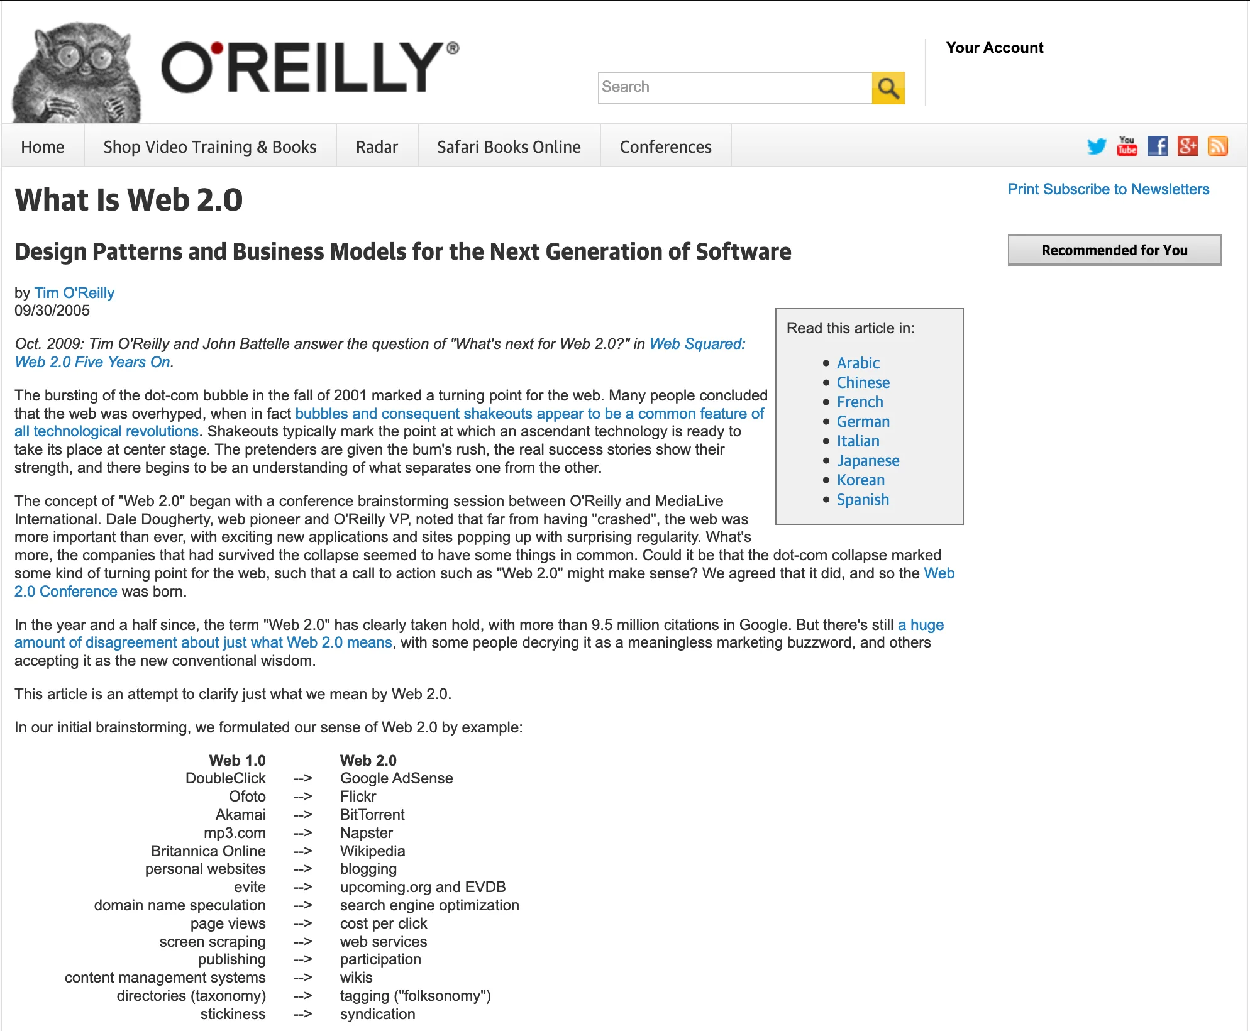
Task: Click the 'domain name speculation' cell
Action: [180, 905]
